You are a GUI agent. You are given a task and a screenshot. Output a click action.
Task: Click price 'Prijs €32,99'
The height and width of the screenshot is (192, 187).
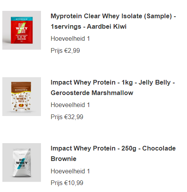[x=67, y=117]
